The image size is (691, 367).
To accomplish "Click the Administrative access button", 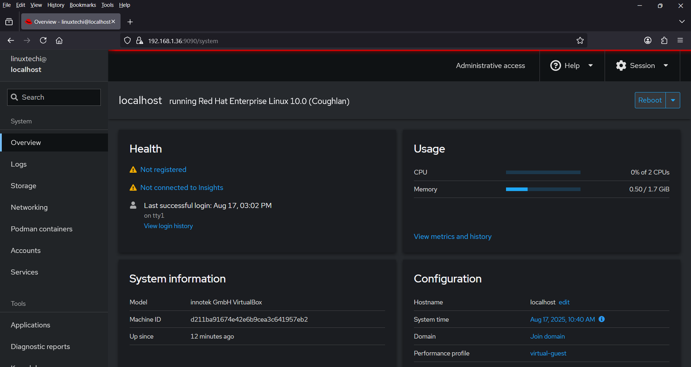I will [x=491, y=66].
